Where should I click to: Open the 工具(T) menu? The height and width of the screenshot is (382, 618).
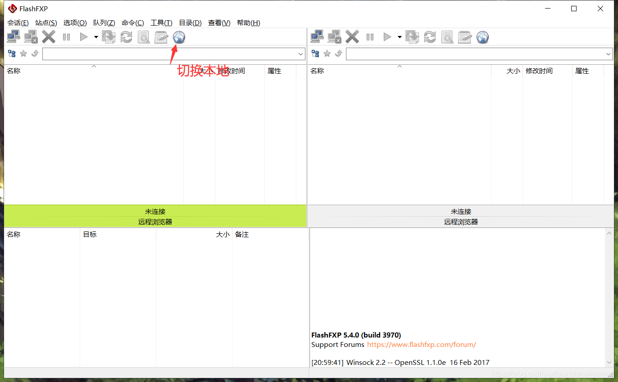[x=161, y=23]
